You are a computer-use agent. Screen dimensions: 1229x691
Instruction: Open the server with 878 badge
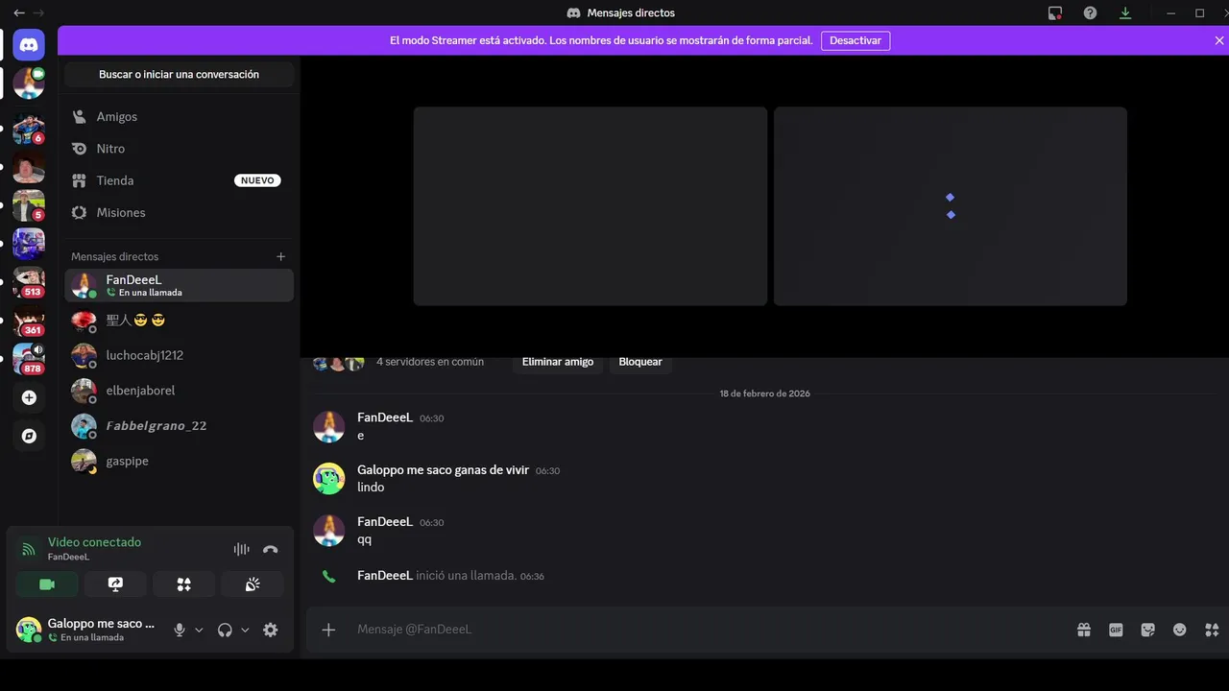coord(29,359)
